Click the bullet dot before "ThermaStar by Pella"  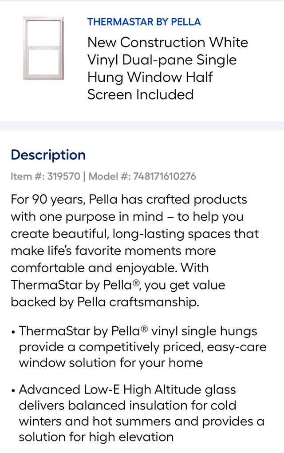coord(14,332)
